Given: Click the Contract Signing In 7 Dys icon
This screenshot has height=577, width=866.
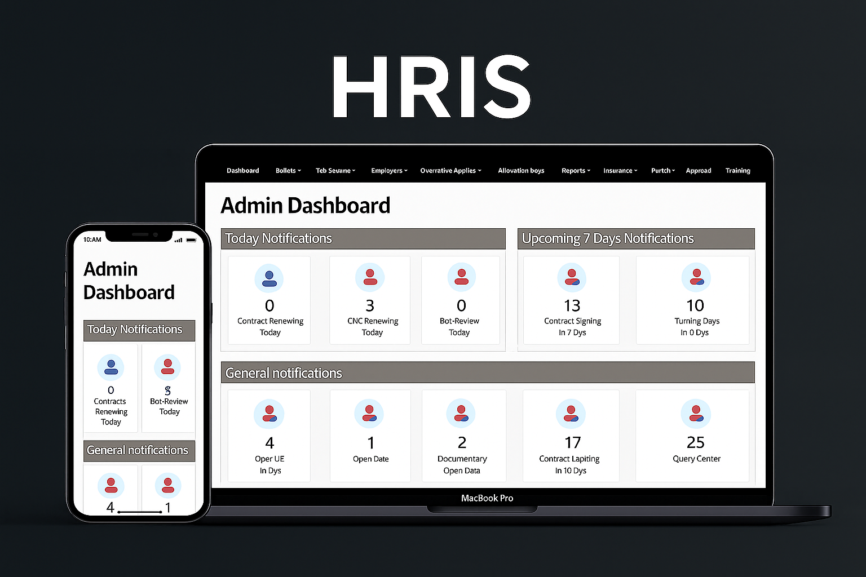Looking at the screenshot, I should coord(572,278).
